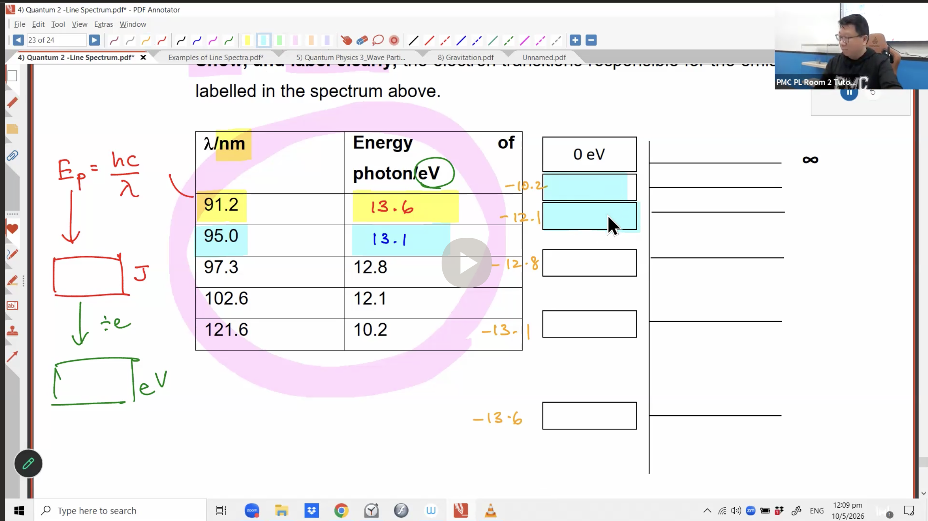This screenshot has height=521, width=928.
Task: Switch to Unnamed.pdf tab
Action: (x=544, y=57)
